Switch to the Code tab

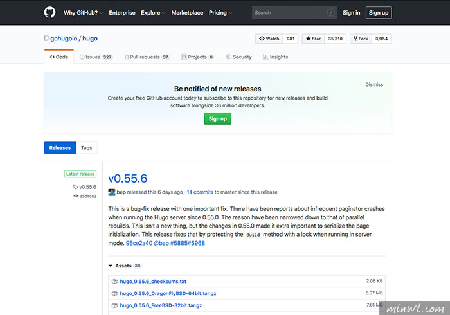[x=59, y=57]
